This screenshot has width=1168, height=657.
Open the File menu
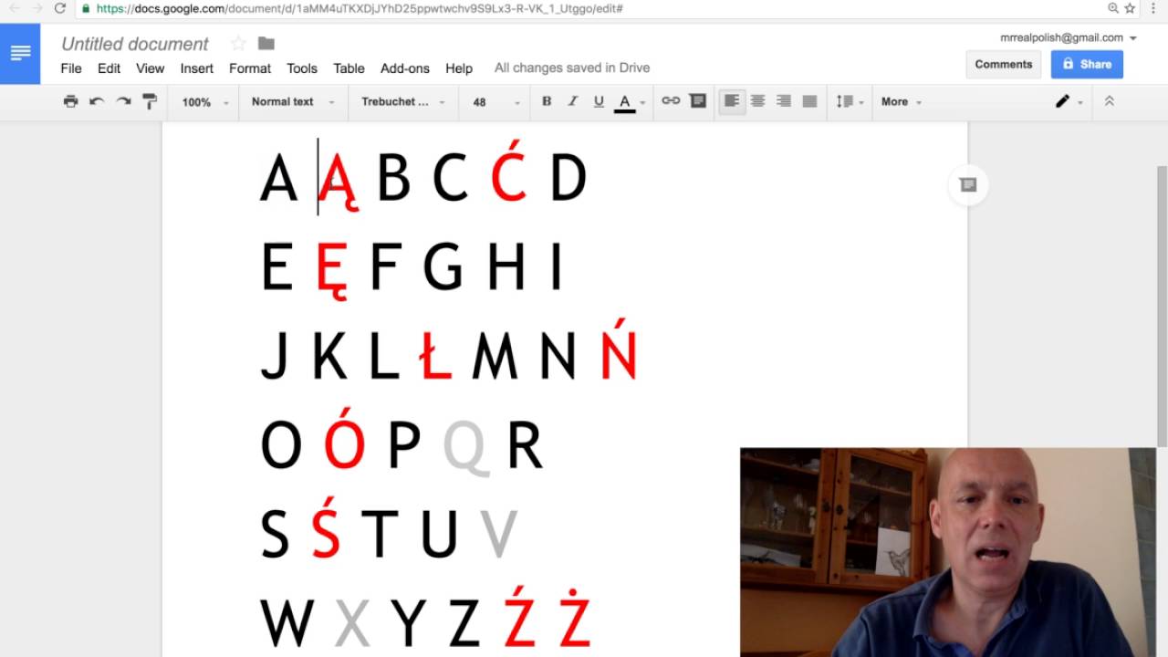click(71, 68)
